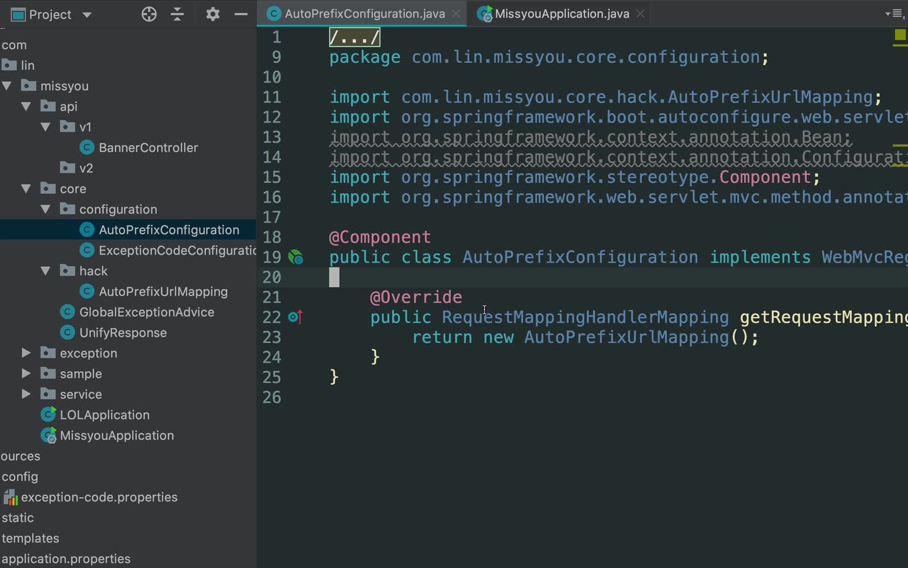The width and height of the screenshot is (908, 568).
Task: Select the v2 folder
Action: [86, 168]
